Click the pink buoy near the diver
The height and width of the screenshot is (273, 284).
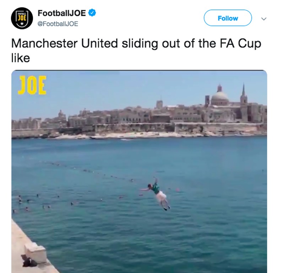point(177,190)
